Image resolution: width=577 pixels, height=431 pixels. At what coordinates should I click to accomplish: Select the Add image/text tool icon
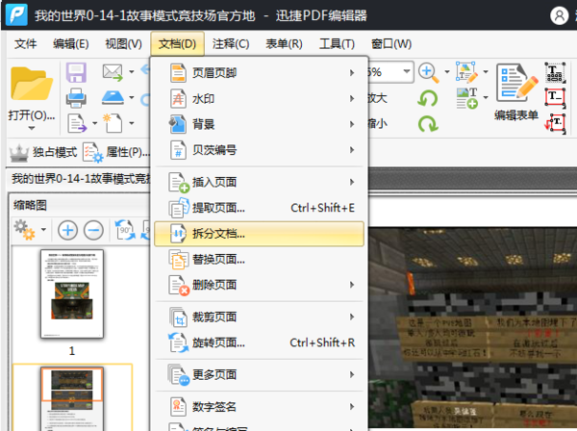tap(467, 98)
